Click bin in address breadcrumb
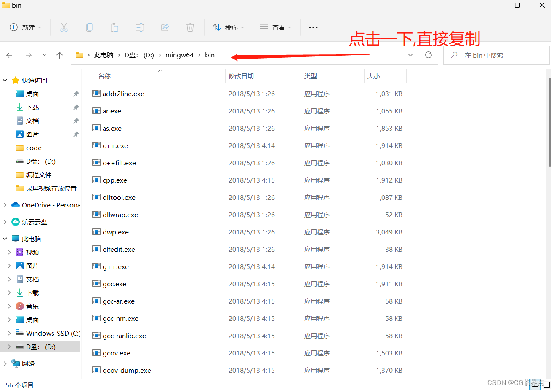This screenshot has width=551, height=390. tap(210, 55)
